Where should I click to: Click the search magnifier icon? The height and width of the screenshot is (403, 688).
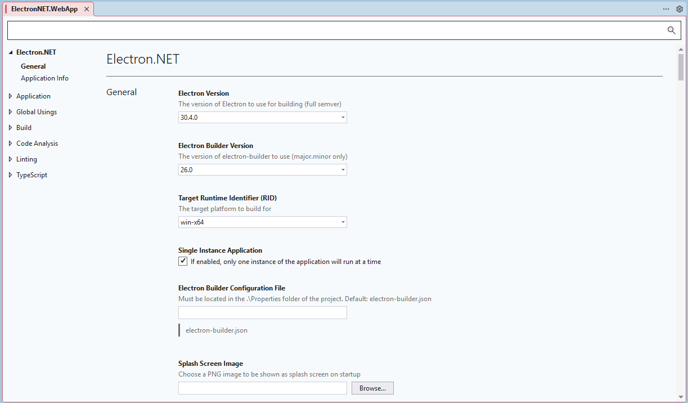pyautogui.click(x=671, y=30)
